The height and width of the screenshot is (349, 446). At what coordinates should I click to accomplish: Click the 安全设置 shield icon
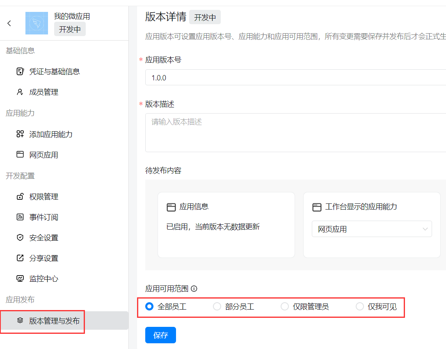20,238
